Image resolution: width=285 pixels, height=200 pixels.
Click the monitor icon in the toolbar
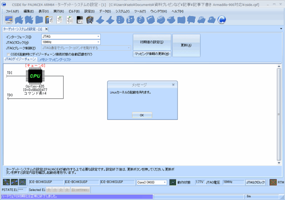coord(9,20)
